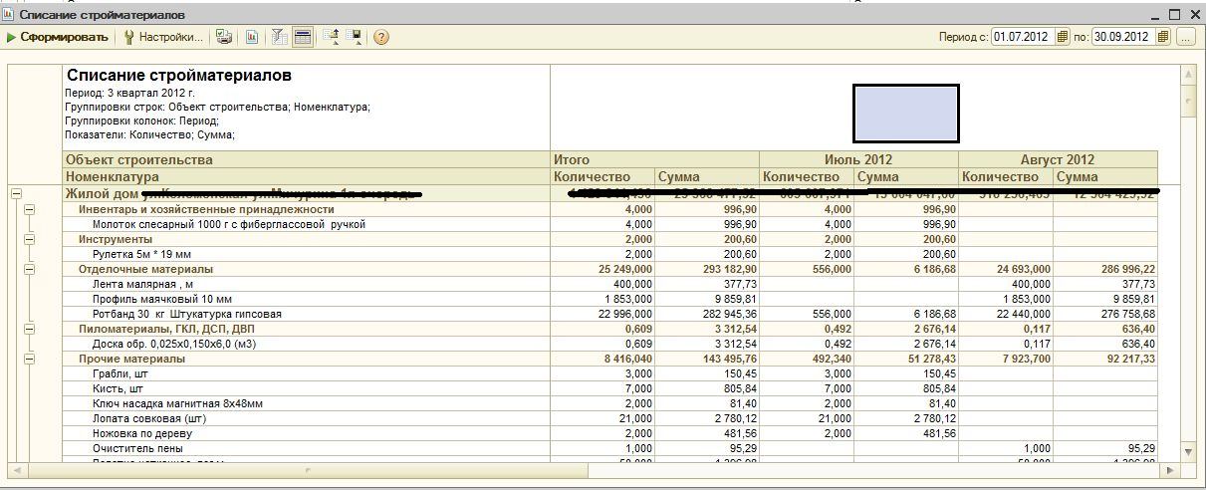Click the horizontal scrollbar left arrow

[15, 468]
